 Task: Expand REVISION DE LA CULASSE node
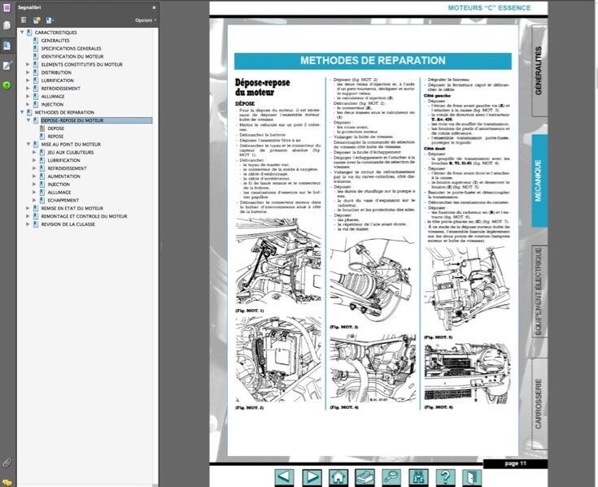click(x=28, y=224)
